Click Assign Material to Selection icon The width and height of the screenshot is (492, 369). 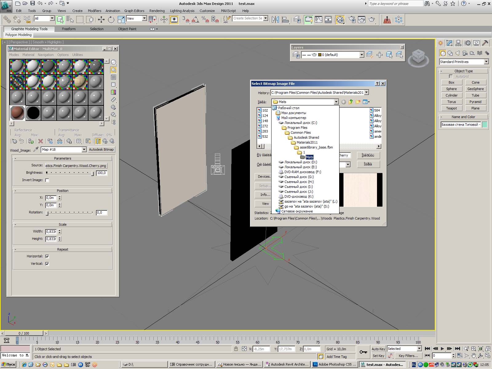[x=31, y=141]
